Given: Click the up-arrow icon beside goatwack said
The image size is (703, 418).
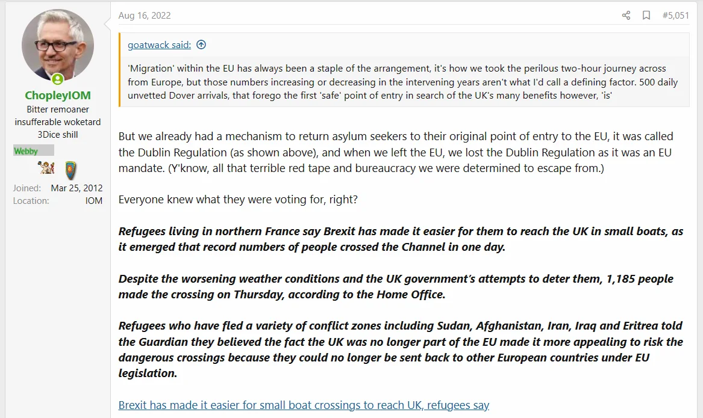Looking at the screenshot, I should [201, 45].
